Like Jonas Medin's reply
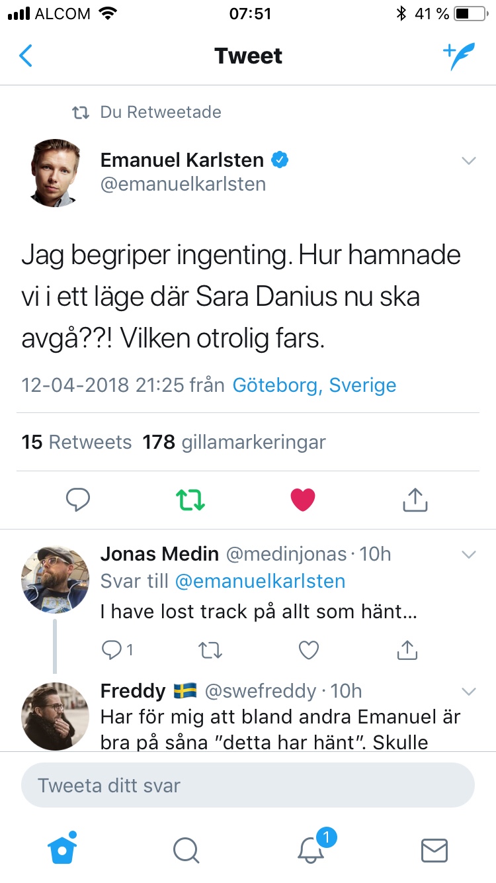The image size is (496, 883). (x=309, y=651)
